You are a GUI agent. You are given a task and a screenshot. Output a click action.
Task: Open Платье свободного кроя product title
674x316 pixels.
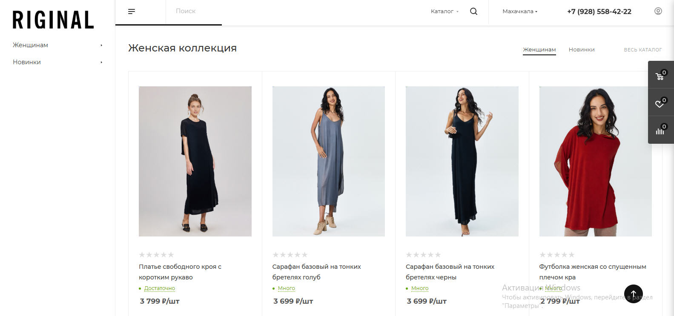pyautogui.click(x=180, y=272)
